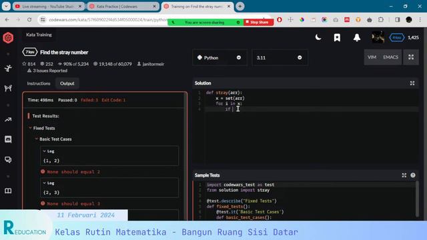Open the 3.11 version dropdown
This screenshot has height=240, width=427.
(x=280, y=58)
